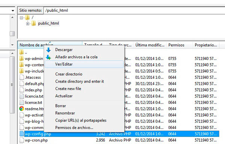The height and width of the screenshot is (144, 225).
Task: Click 0755 permissions in wp-admin row
Action: click(x=172, y=58)
